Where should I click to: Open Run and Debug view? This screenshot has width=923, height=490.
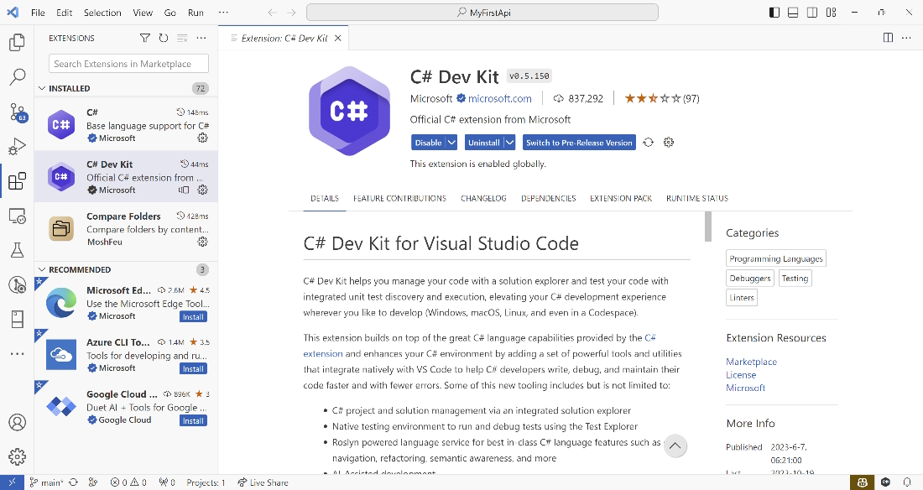(x=17, y=146)
